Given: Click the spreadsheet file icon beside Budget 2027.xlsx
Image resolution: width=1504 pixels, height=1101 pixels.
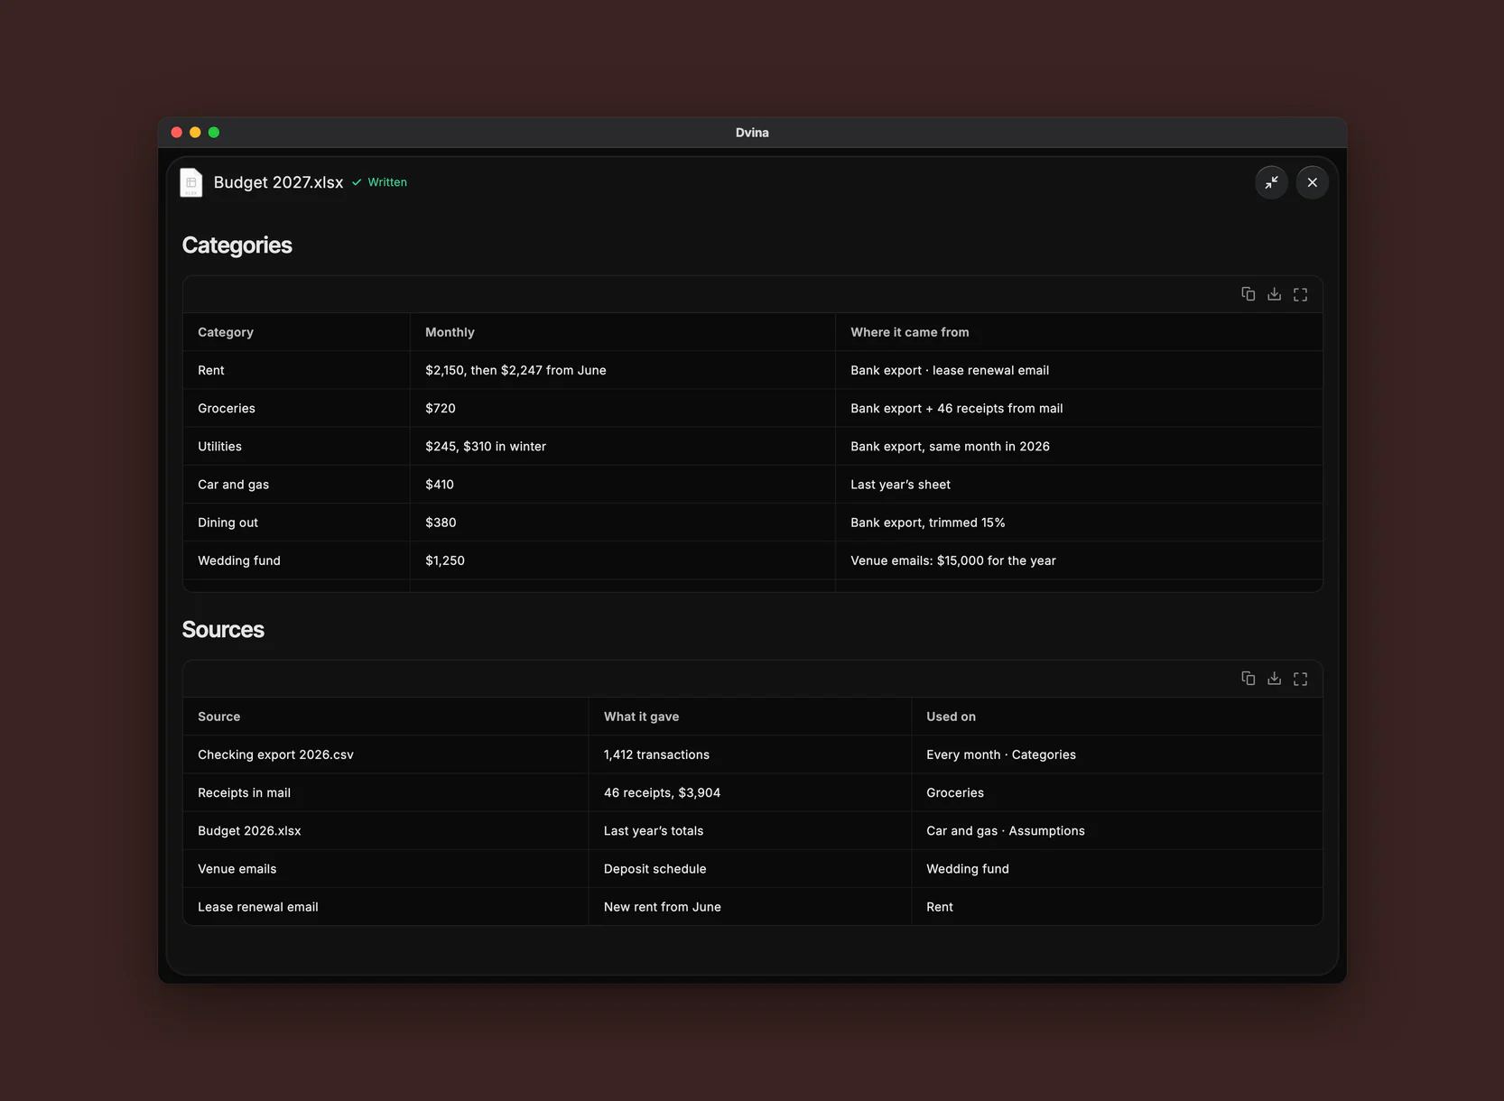Looking at the screenshot, I should coord(191,182).
